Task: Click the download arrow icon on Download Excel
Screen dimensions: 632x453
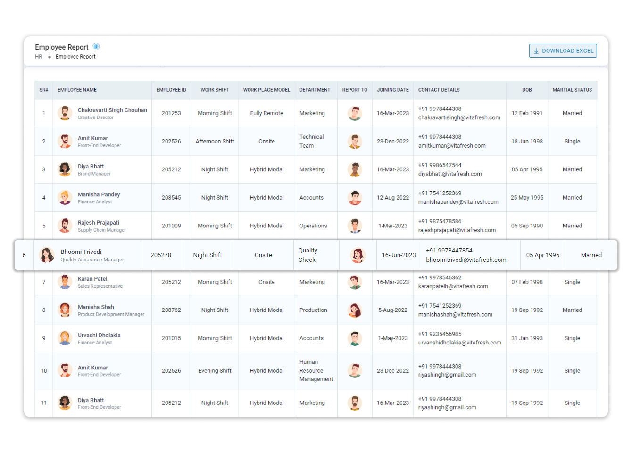Action: (536, 50)
